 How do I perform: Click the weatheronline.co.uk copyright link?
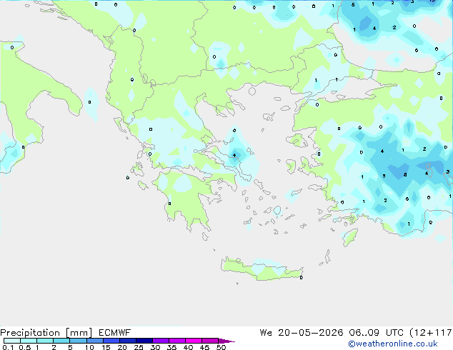click(x=393, y=344)
